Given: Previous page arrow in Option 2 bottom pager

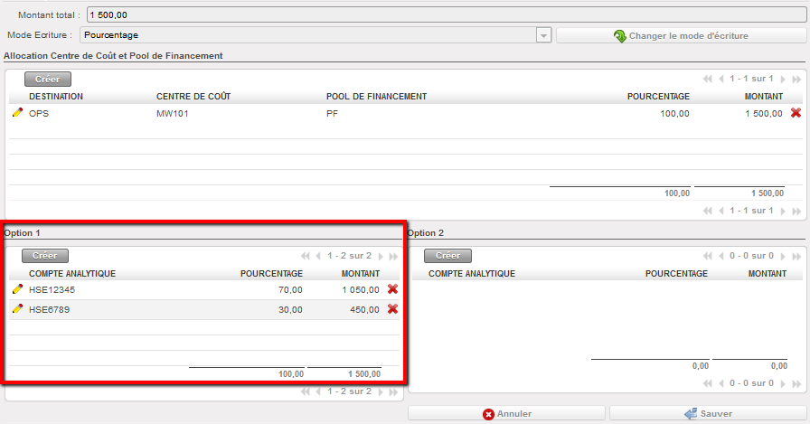Looking at the screenshot, I should [x=721, y=383].
